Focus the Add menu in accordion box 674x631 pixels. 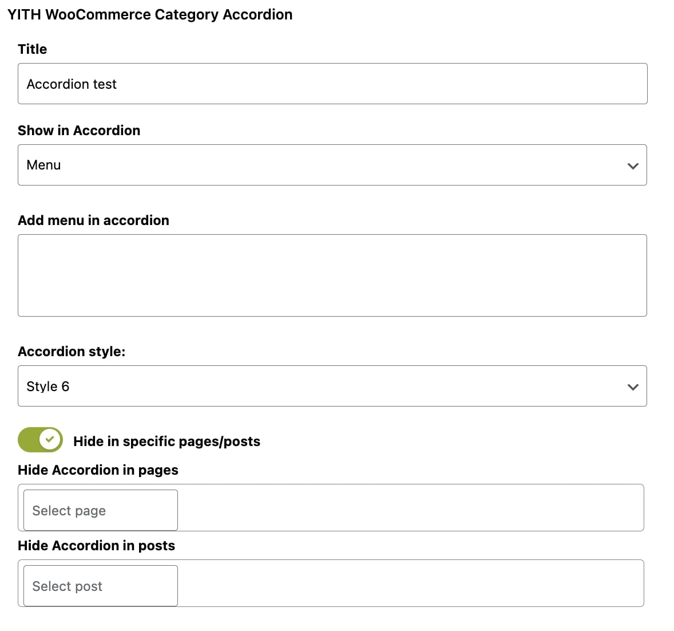(x=332, y=275)
